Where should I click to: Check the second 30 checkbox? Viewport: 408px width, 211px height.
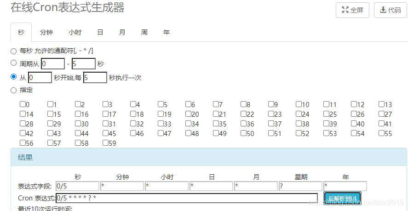pos(78,124)
